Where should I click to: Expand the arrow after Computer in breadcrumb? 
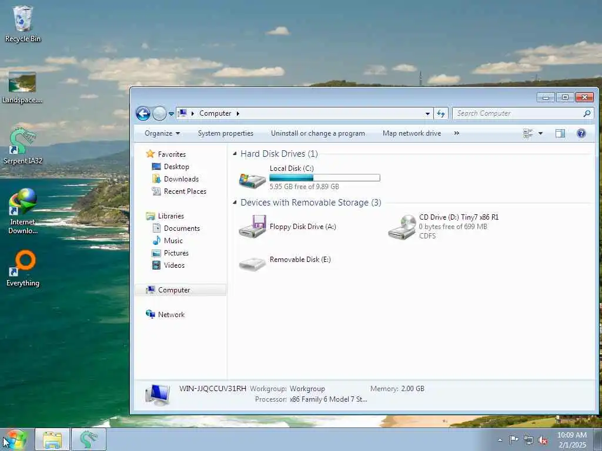point(238,113)
